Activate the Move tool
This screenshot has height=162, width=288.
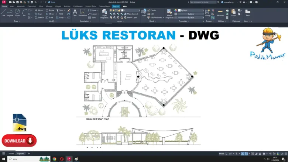39,10
